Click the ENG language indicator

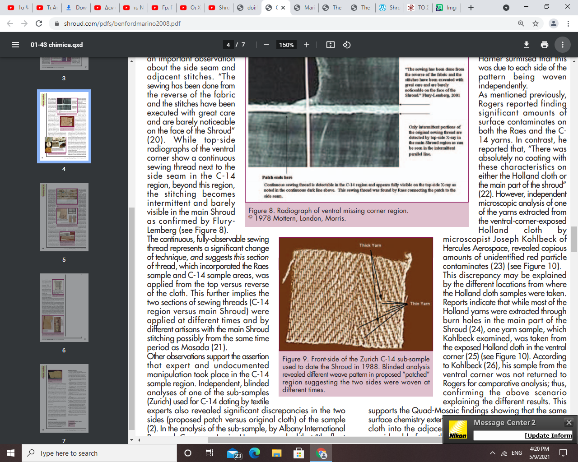click(517, 453)
